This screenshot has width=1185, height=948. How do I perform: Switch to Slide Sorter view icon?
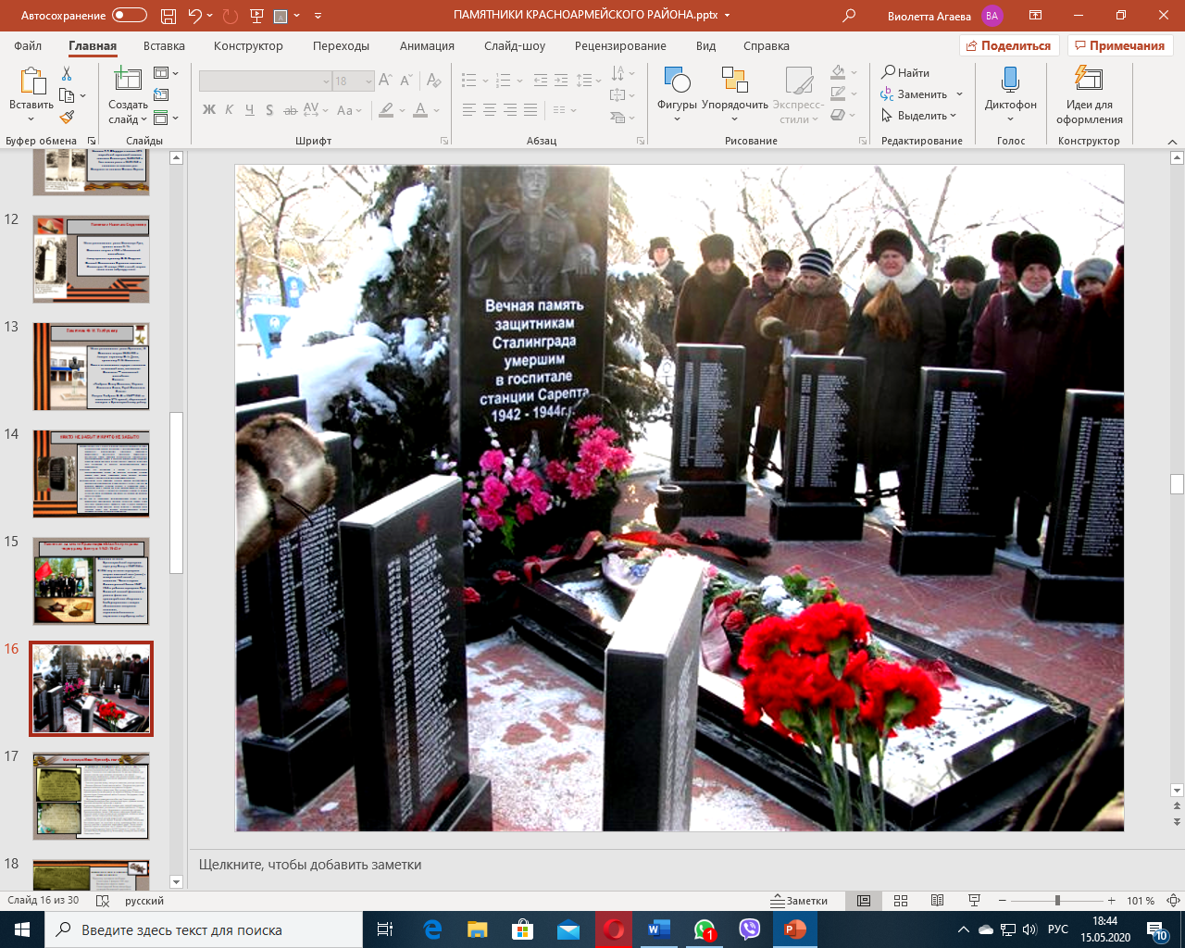pos(901,901)
